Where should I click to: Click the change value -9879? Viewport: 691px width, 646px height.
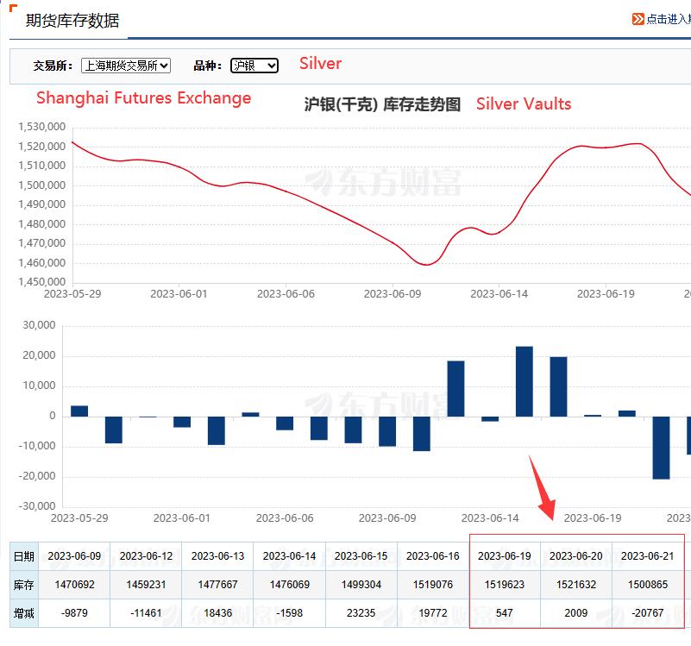click(x=74, y=613)
